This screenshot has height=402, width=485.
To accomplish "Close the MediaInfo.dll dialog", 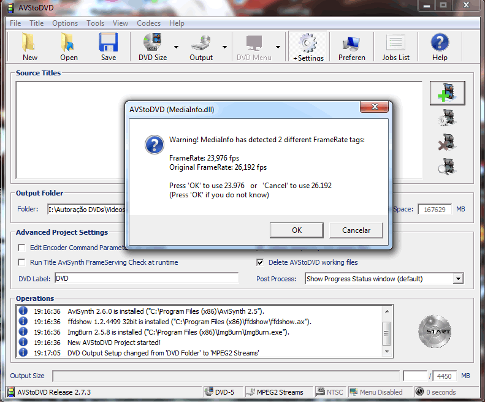I will [x=374, y=107].
